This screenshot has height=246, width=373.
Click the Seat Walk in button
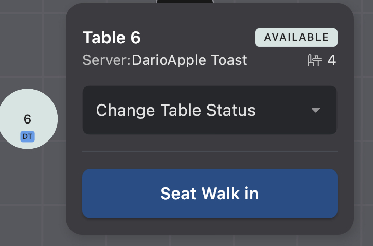pos(209,194)
